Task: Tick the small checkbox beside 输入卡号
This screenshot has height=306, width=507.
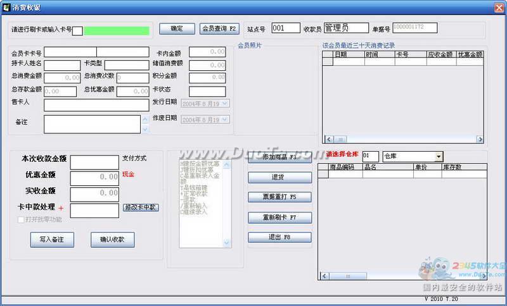Action: 77,31
